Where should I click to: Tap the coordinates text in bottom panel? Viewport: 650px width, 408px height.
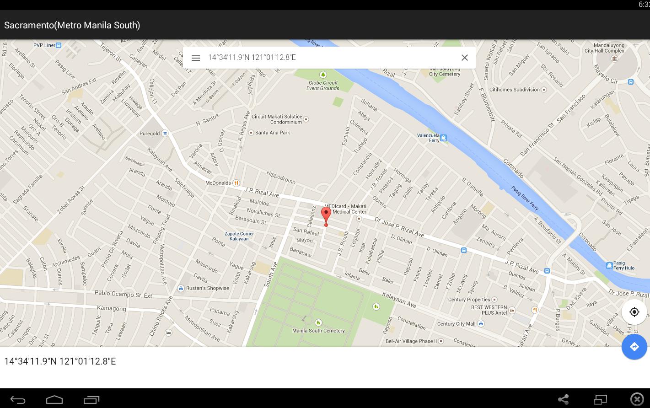[x=60, y=361]
